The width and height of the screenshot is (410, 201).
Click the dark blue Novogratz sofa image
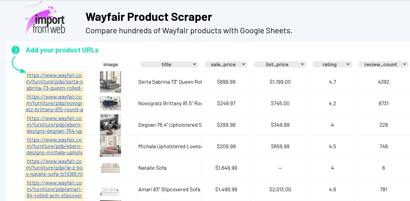point(110,104)
